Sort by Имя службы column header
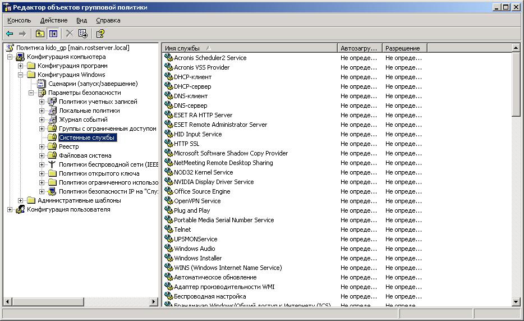This screenshot has width=524, height=321. click(x=250, y=48)
